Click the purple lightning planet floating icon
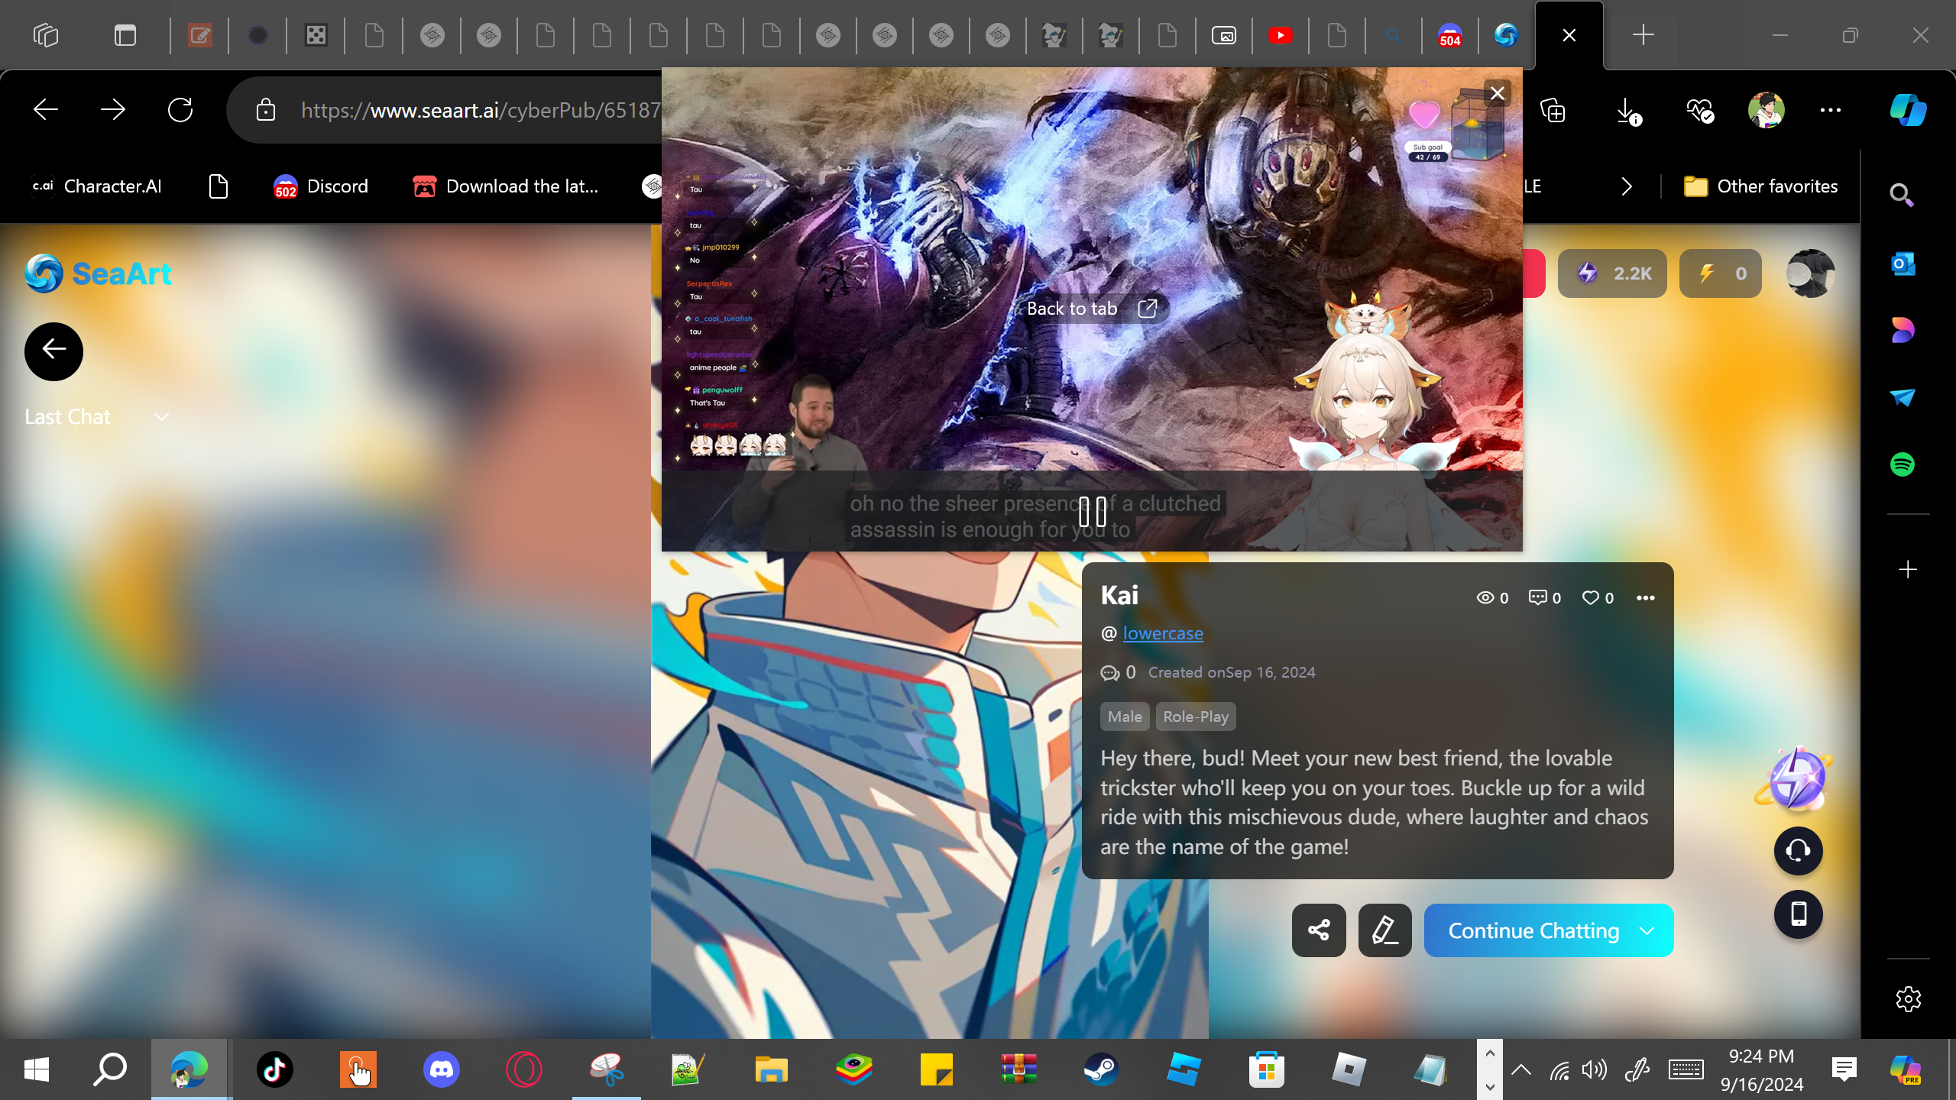 1795,779
